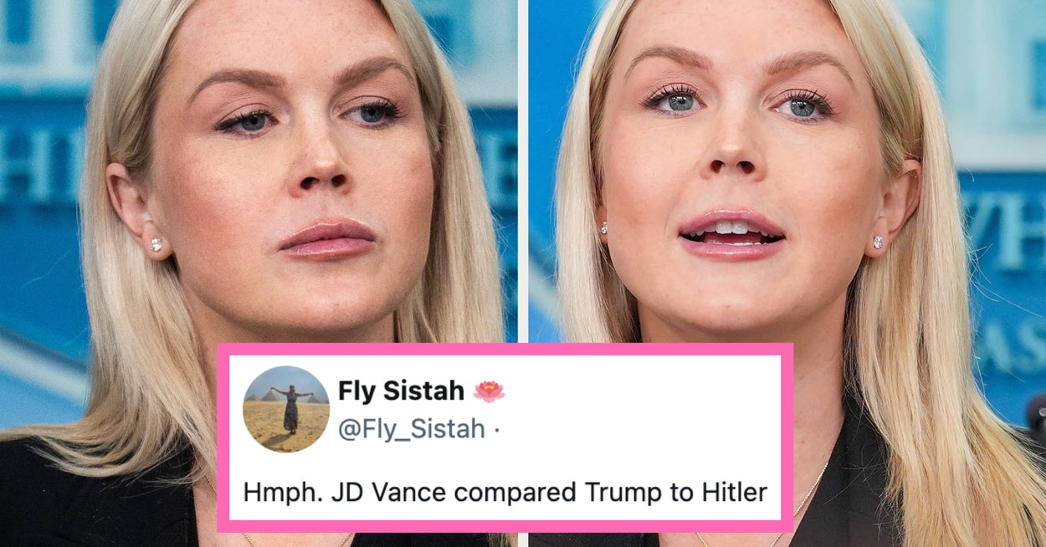
Task: Visit the @Fly_Sistah handle link
Action: pos(411,429)
